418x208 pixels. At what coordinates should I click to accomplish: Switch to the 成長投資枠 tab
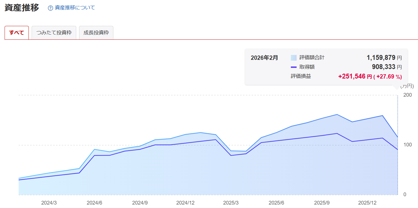96,33
